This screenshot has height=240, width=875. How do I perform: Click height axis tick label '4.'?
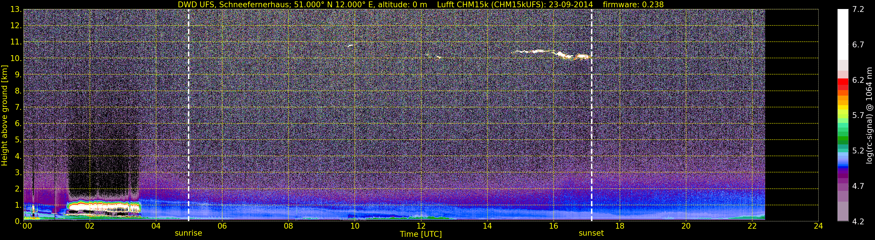coord(18,156)
